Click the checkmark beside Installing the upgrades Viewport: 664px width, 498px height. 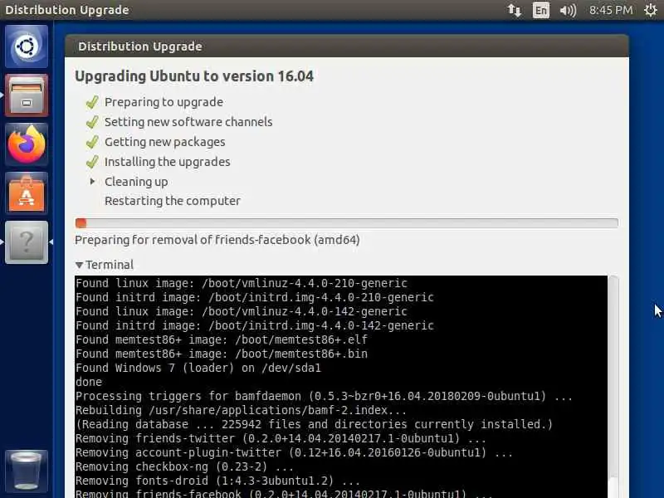92,162
